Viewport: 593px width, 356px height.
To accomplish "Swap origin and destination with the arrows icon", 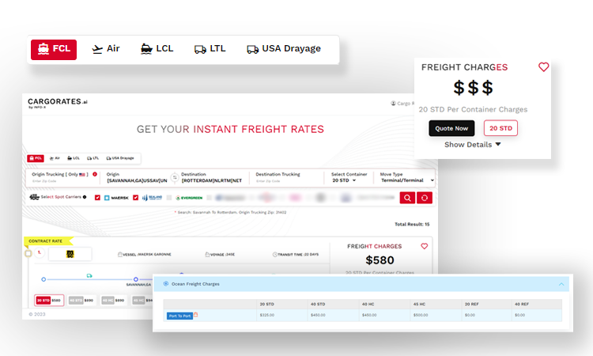I will (175, 177).
